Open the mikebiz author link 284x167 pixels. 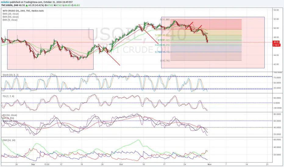coord(5,2)
